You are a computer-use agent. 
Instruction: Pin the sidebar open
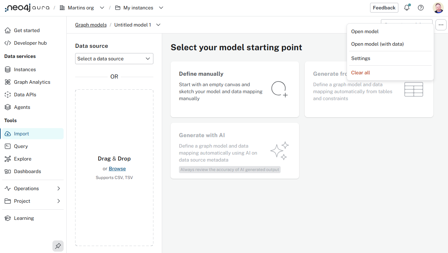58,246
